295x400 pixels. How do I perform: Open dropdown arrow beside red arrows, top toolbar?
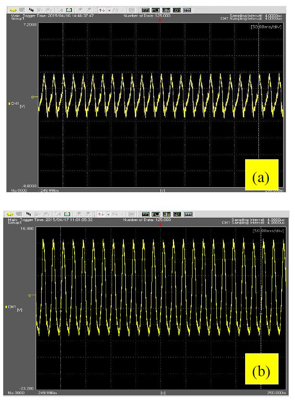[x=108, y=9]
